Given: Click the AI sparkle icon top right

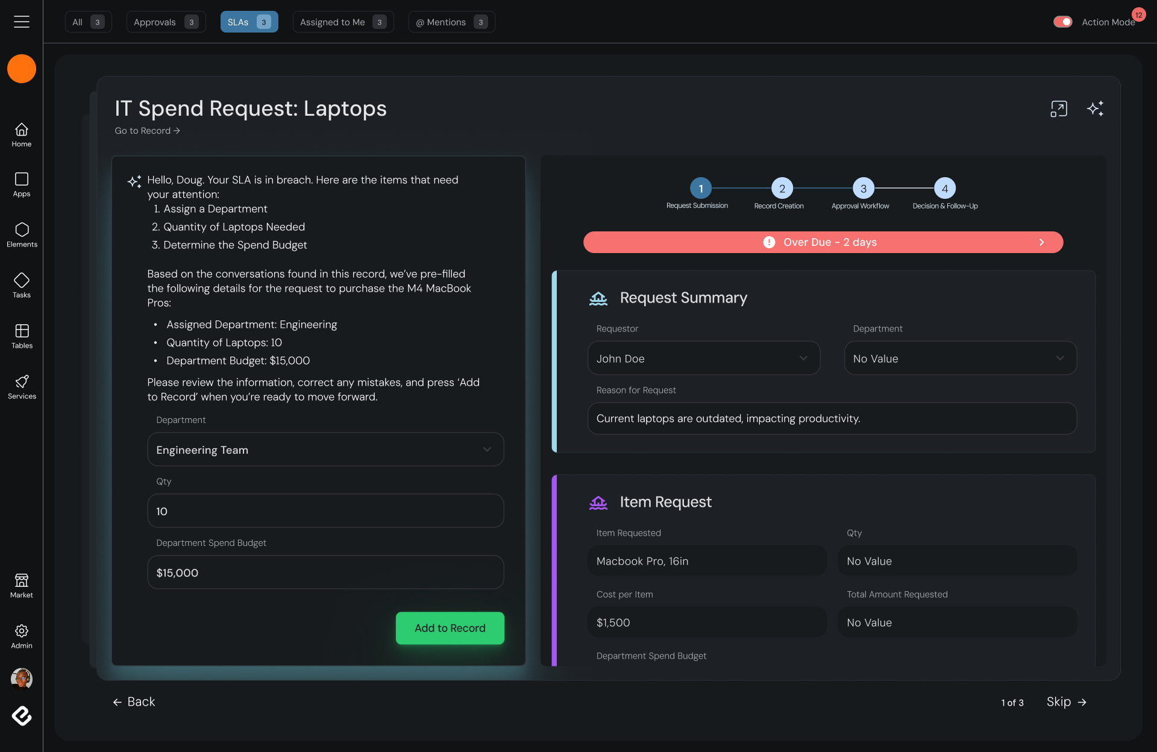Looking at the screenshot, I should [1095, 108].
